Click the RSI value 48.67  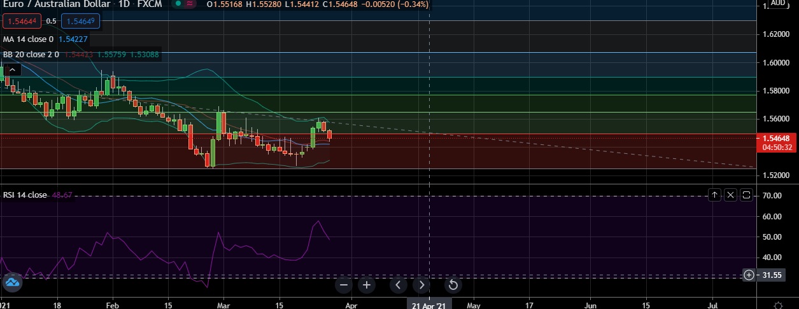[62, 195]
